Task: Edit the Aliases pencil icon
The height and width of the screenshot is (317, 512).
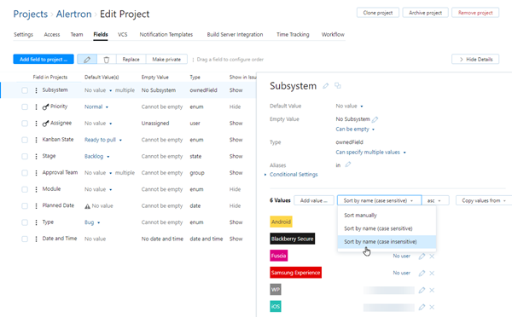Action: [x=348, y=164]
